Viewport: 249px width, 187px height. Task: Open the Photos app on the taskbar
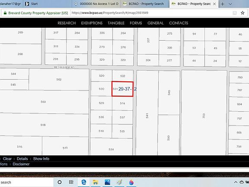click(107, 182)
